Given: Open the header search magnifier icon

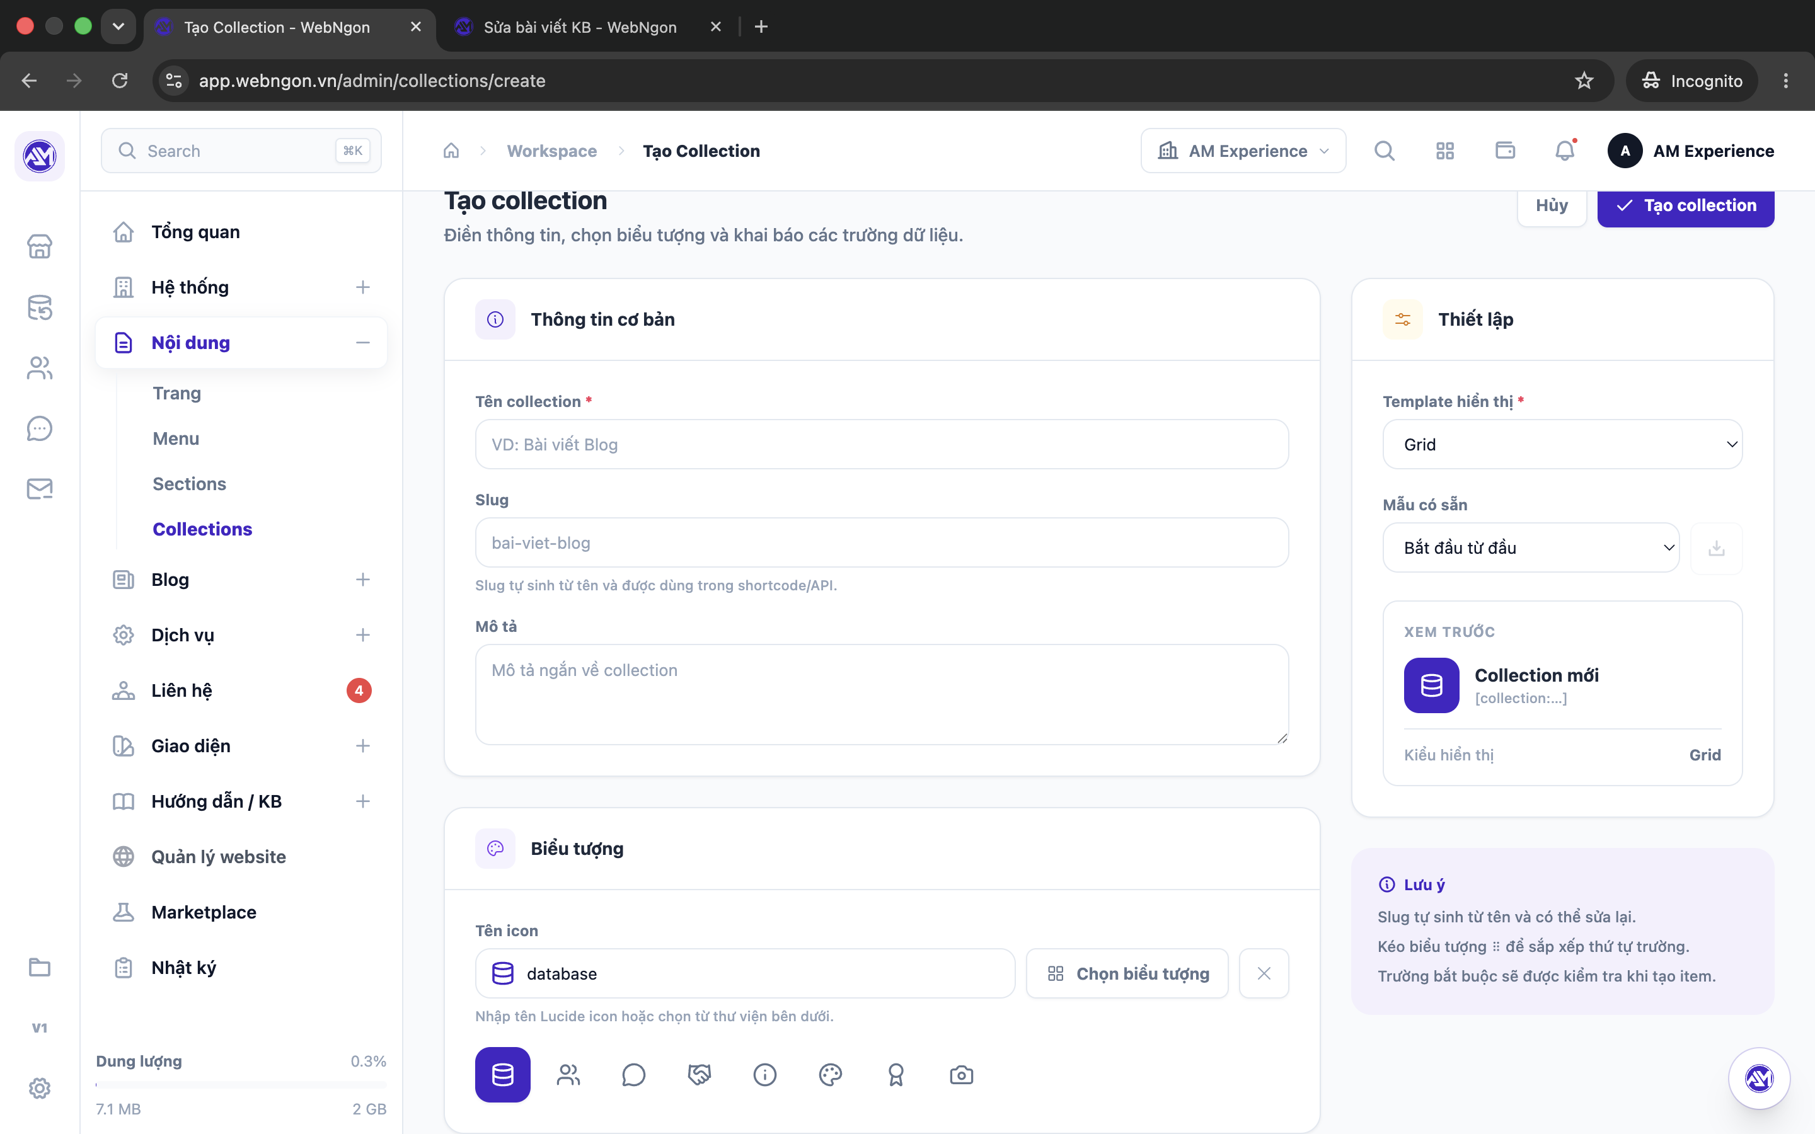Looking at the screenshot, I should pyautogui.click(x=1385, y=151).
